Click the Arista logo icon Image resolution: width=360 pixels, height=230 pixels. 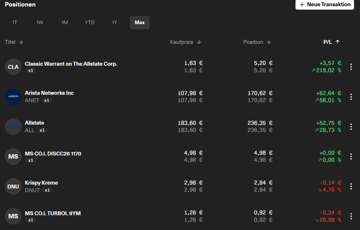click(13, 97)
